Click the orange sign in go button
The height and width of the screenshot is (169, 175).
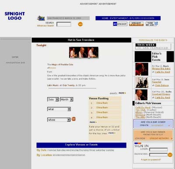click(x=170, y=155)
